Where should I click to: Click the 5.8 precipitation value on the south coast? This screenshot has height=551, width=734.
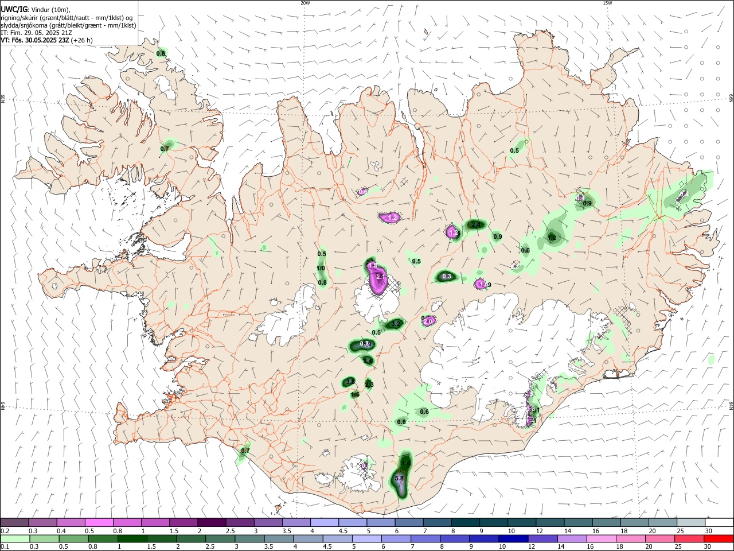coord(400,478)
